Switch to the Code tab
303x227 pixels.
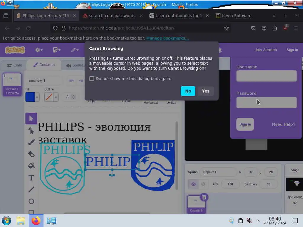point(14,65)
